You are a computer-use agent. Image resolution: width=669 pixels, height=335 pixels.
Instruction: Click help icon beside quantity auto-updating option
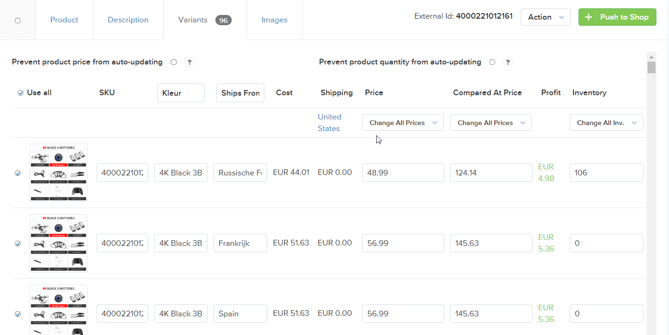click(x=508, y=62)
